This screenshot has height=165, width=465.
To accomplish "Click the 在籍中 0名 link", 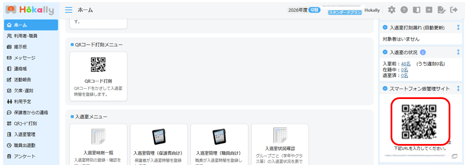I will pyautogui.click(x=404, y=70).
